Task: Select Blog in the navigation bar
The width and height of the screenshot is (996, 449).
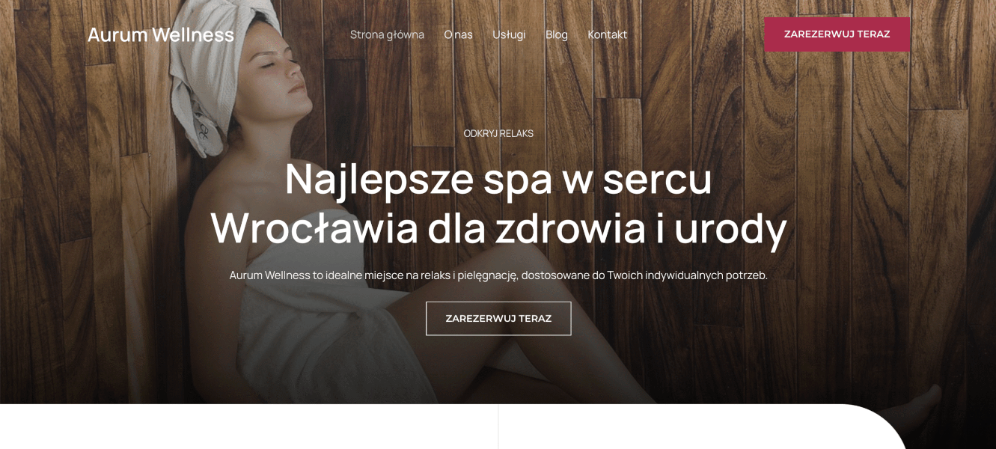Action: [557, 34]
